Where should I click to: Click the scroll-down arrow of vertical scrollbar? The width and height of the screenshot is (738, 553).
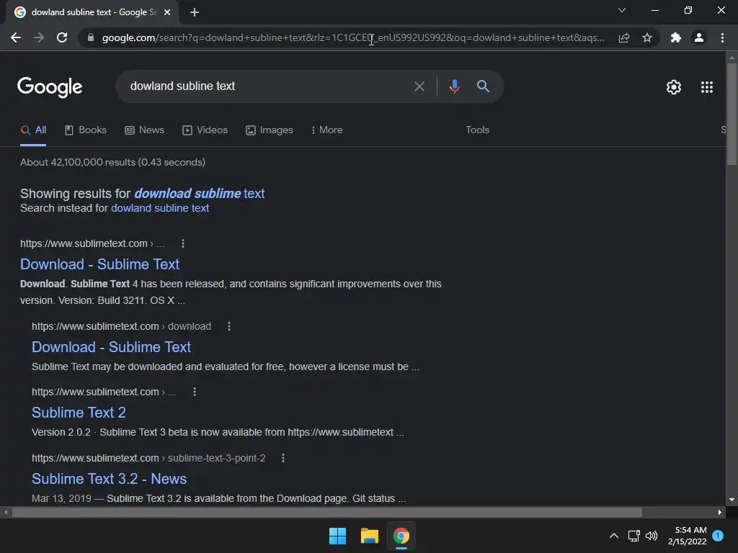732,500
